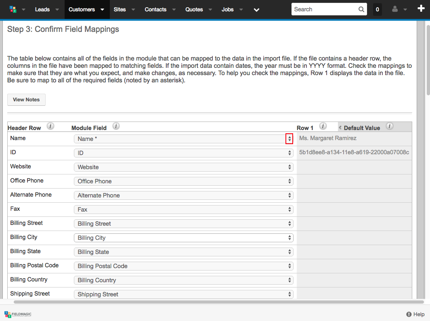Viewport: 430px width, 321px height.
Task: Open the Leads module tab
Action: click(42, 9)
